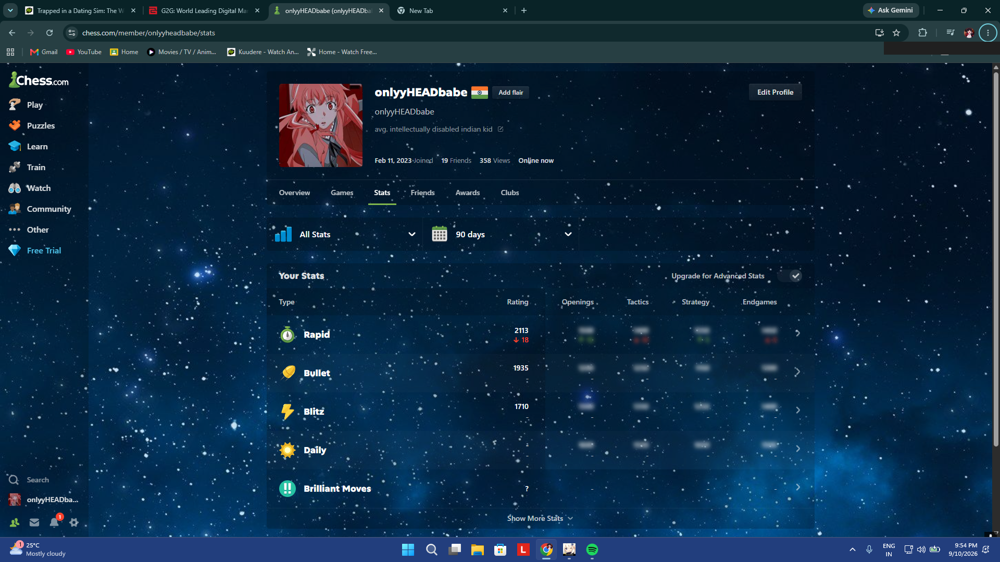Open the All Stats dropdown

(346, 234)
